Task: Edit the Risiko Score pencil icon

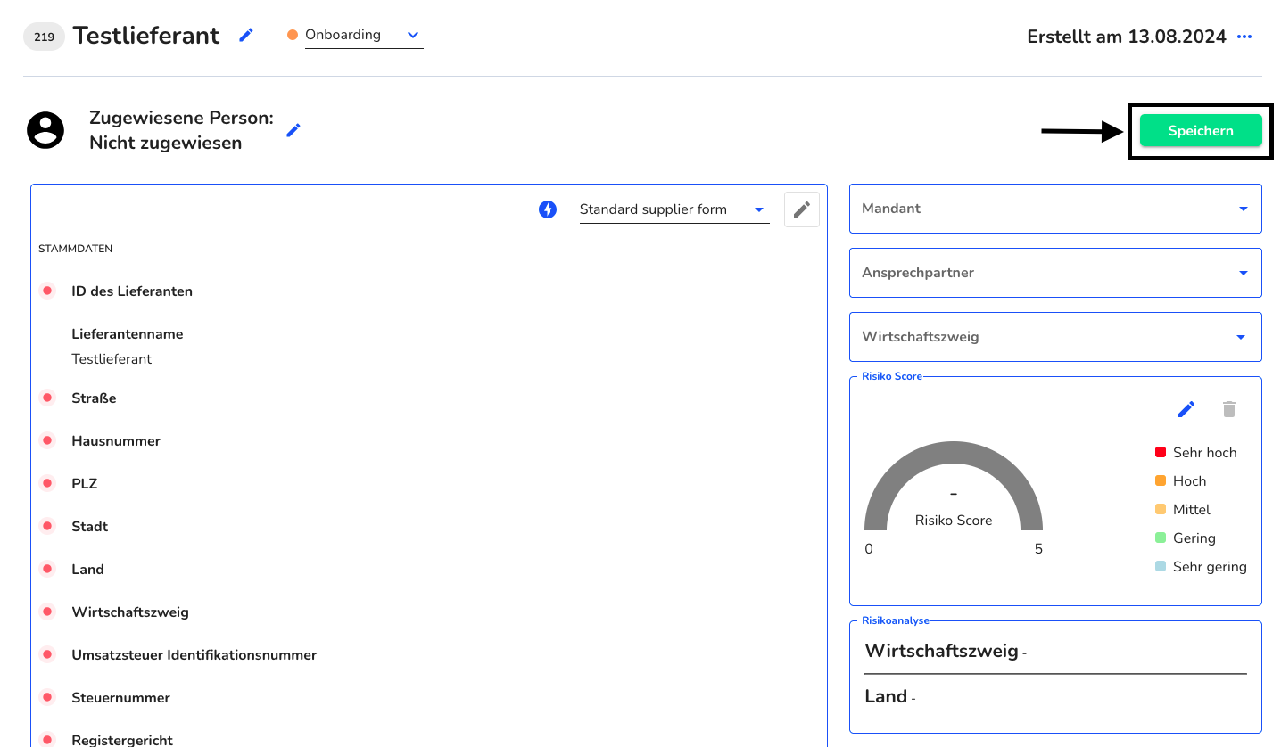Action: tap(1186, 409)
